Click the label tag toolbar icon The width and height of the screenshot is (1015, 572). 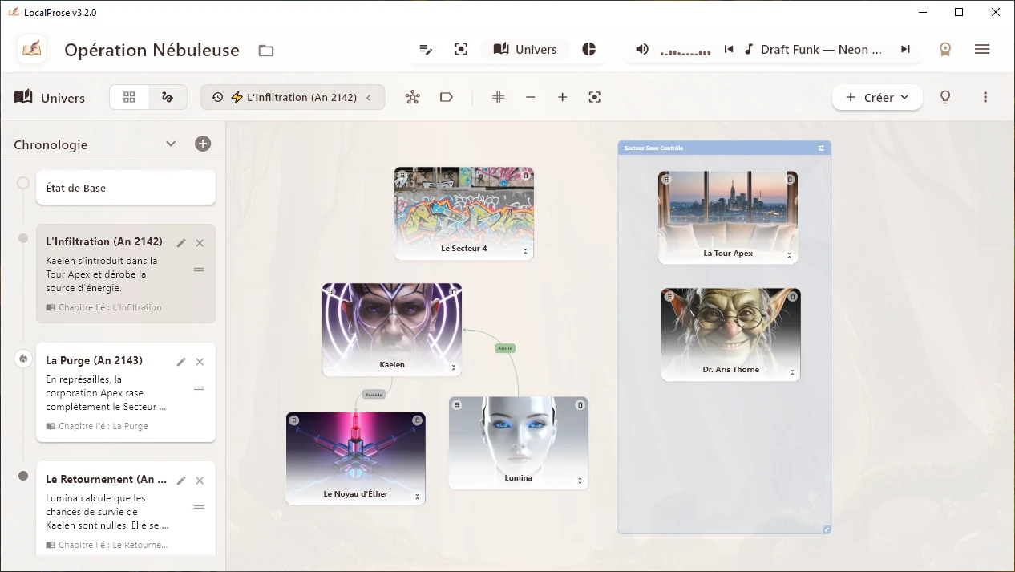[447, 97]
